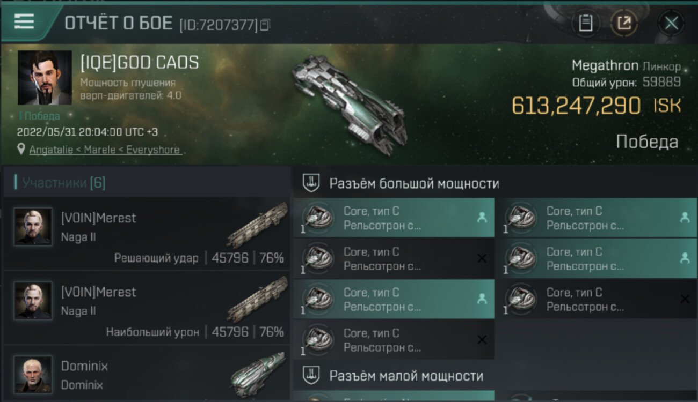698x402 pixels.
Task: Copy the report ID 7207377
Action: pyautogui.click(x=265, y=25)
